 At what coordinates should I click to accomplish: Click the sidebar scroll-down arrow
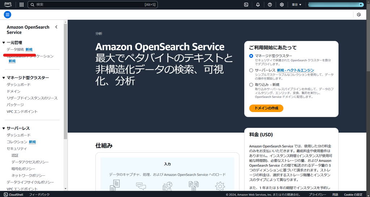pyautogui.click(x=65, y=189)
